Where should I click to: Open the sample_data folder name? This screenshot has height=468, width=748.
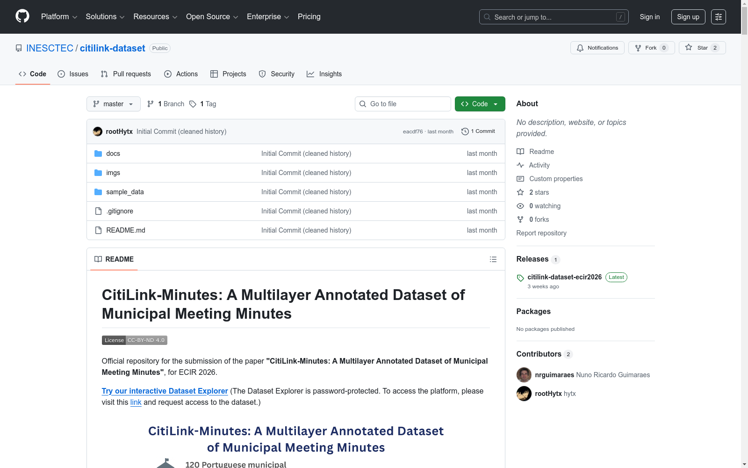tap(125, 192)
